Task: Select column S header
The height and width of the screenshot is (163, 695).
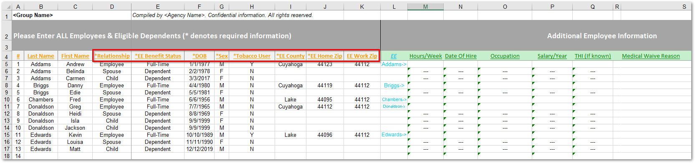Action: coord(684,7)
